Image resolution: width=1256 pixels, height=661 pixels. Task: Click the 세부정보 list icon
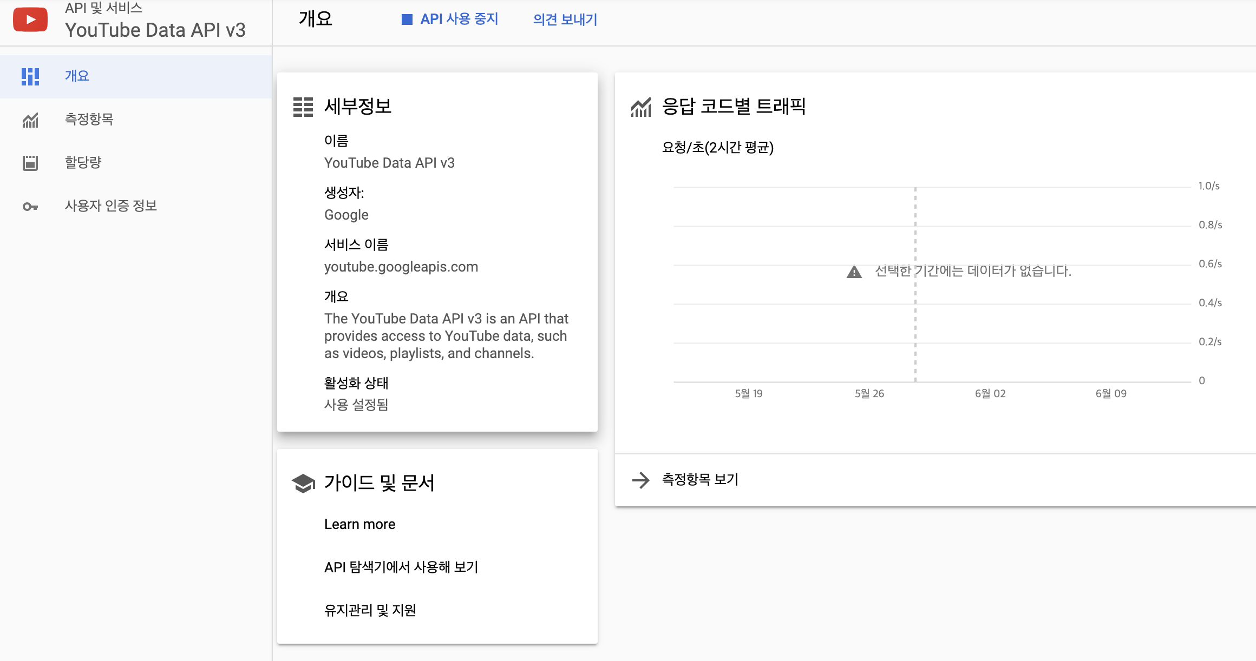[x=303, y=107]
